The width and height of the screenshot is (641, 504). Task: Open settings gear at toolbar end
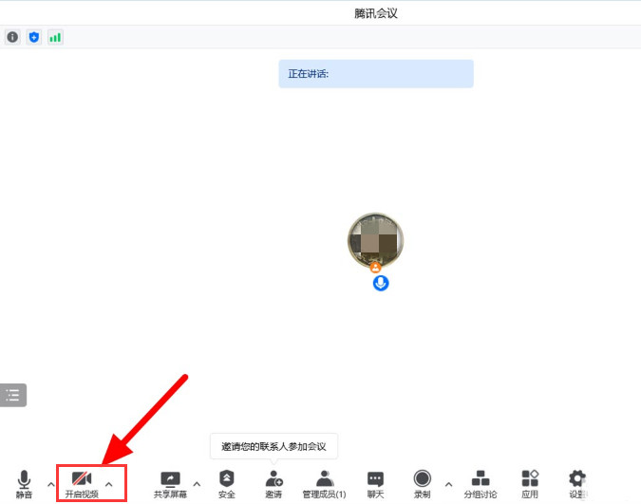coord(577,484)
